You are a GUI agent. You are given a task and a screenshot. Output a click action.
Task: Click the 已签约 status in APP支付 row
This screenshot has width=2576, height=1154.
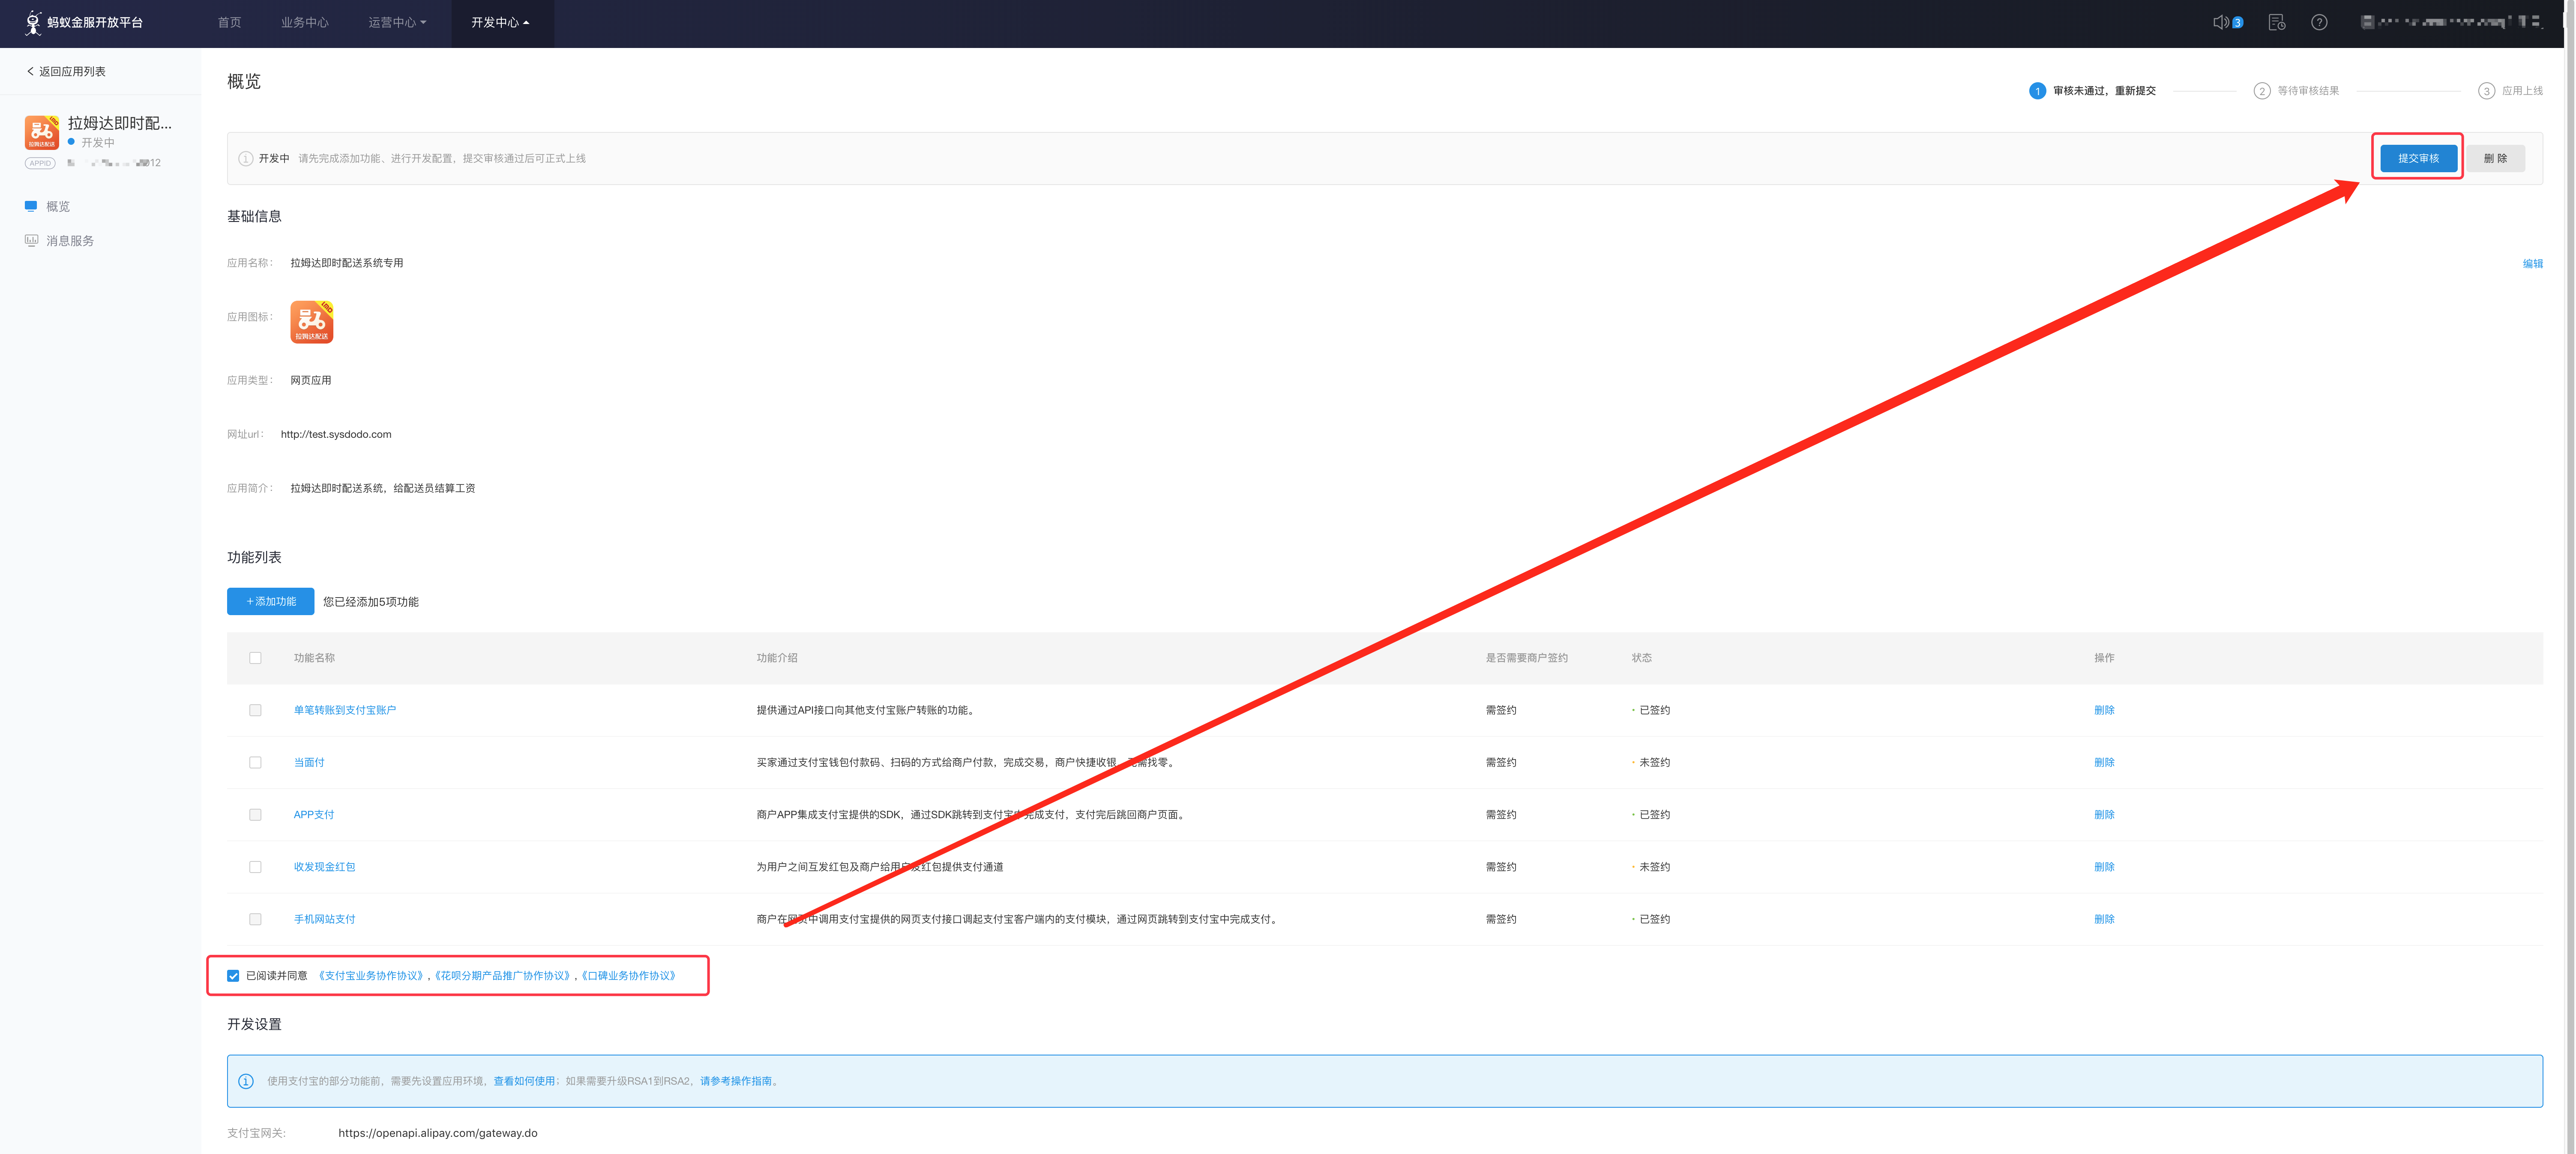pos(1655,815)
